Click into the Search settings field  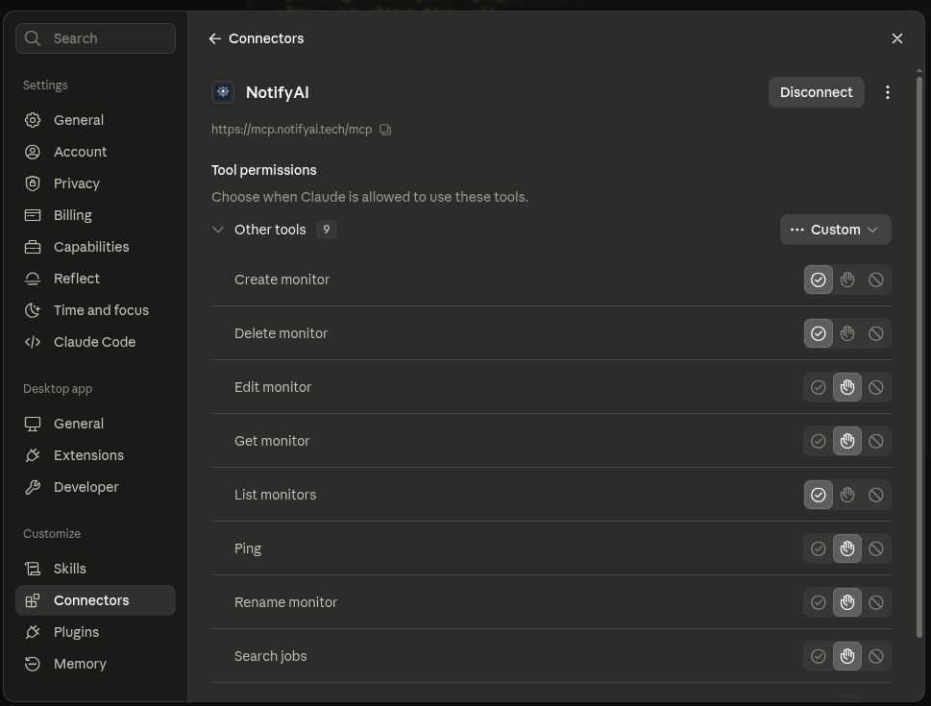[x=95, y=38]
